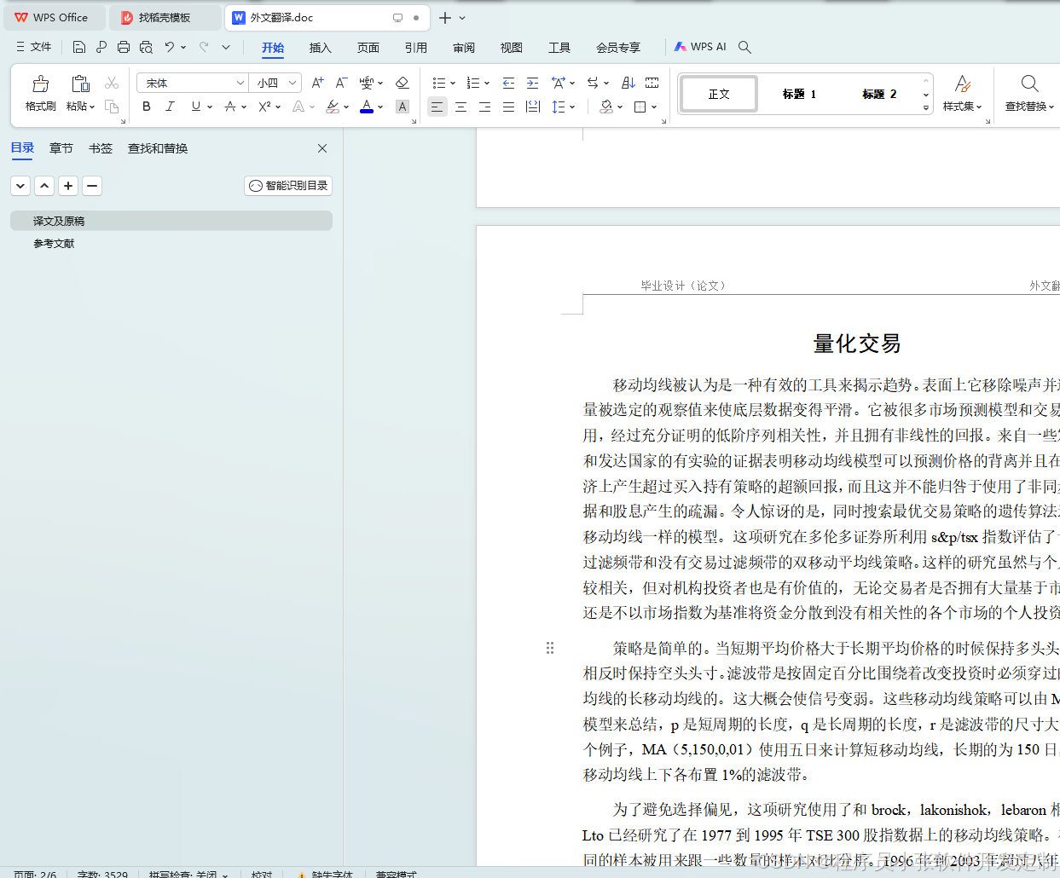Toggle bold formatting

click(146, 107)
